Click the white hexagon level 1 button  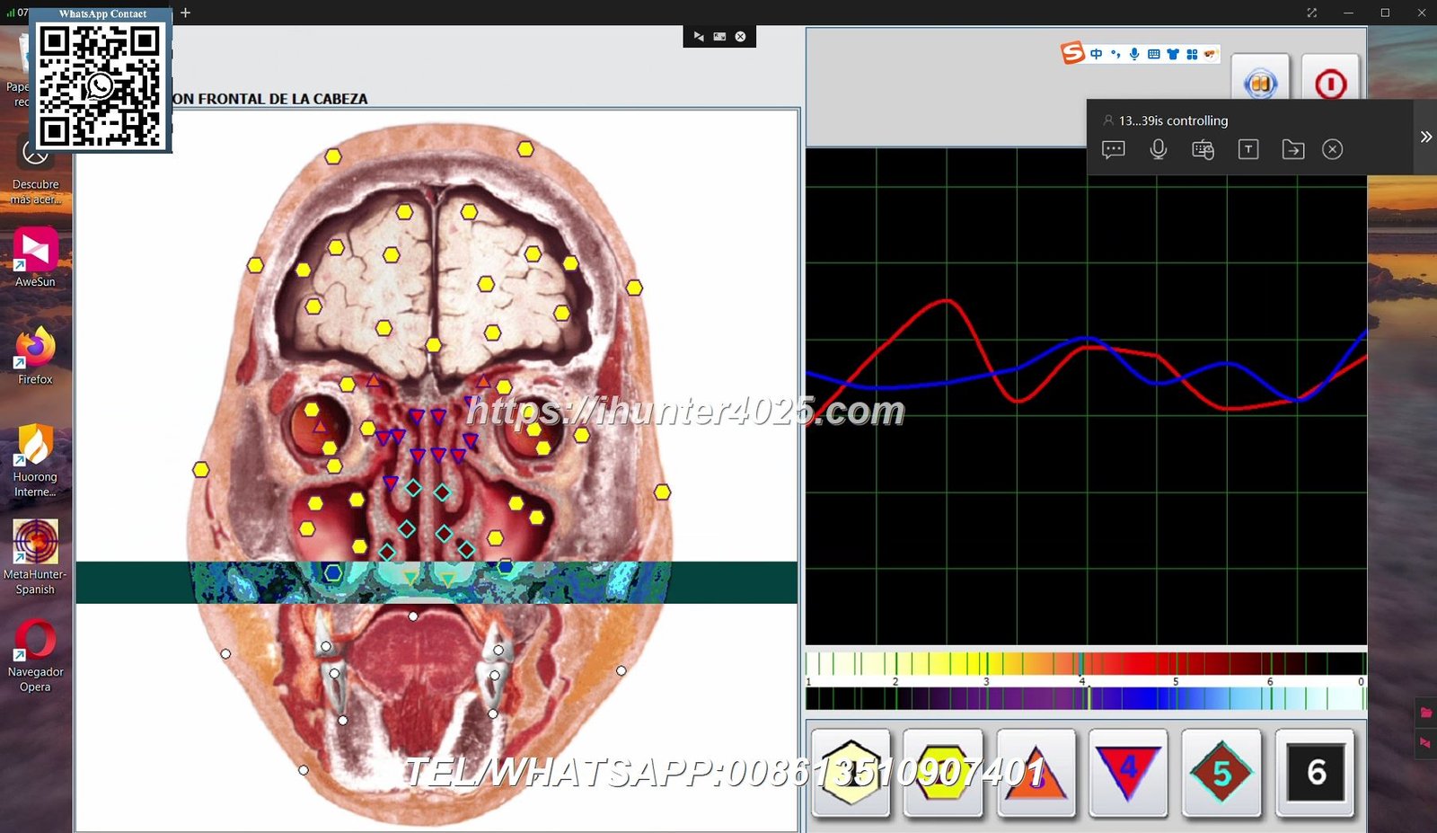tap(850, 772)
